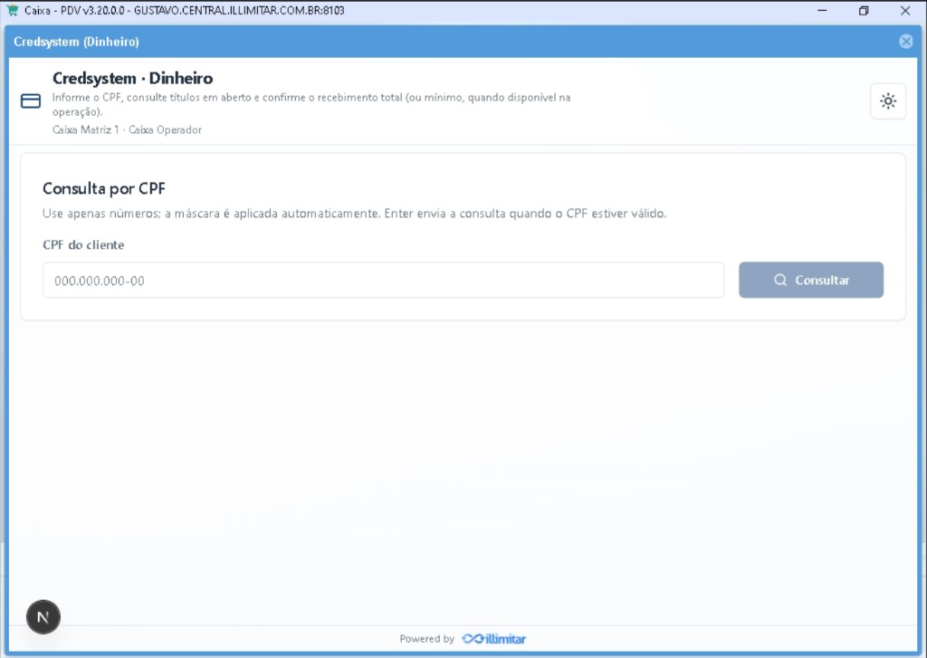Minimize the Caixa PDV window
The height and width of the screenshot is (658, 927).
(822, 11)
